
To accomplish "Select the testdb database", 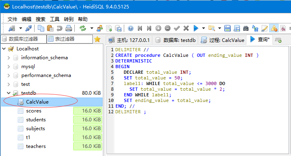I will click(x=29, y=93).
